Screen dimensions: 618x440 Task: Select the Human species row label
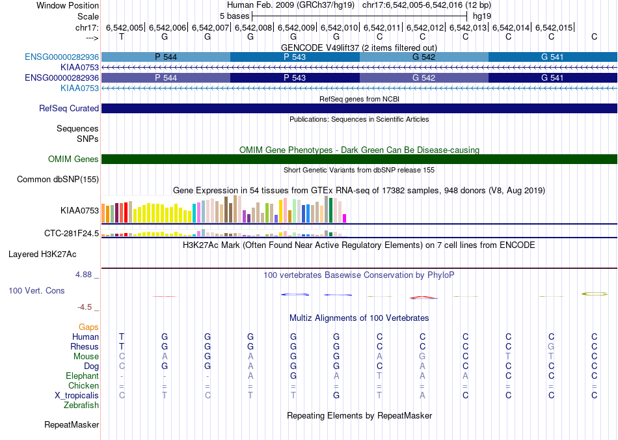[85, 337]
